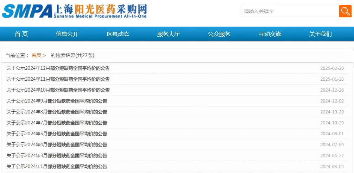The height and width of the screenshot is (173, 354).
Task: Open the 公众服务 menu item
Action: pos(219,34)
